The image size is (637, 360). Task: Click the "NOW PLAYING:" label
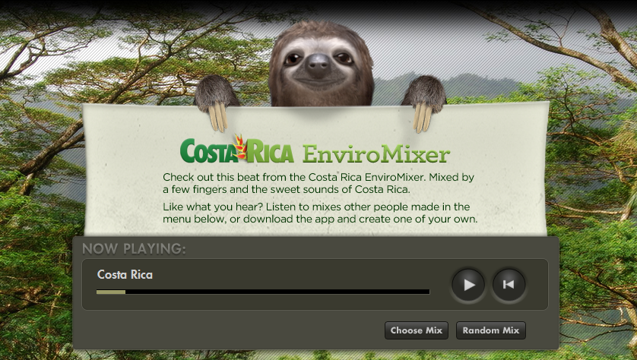[134, 249]
